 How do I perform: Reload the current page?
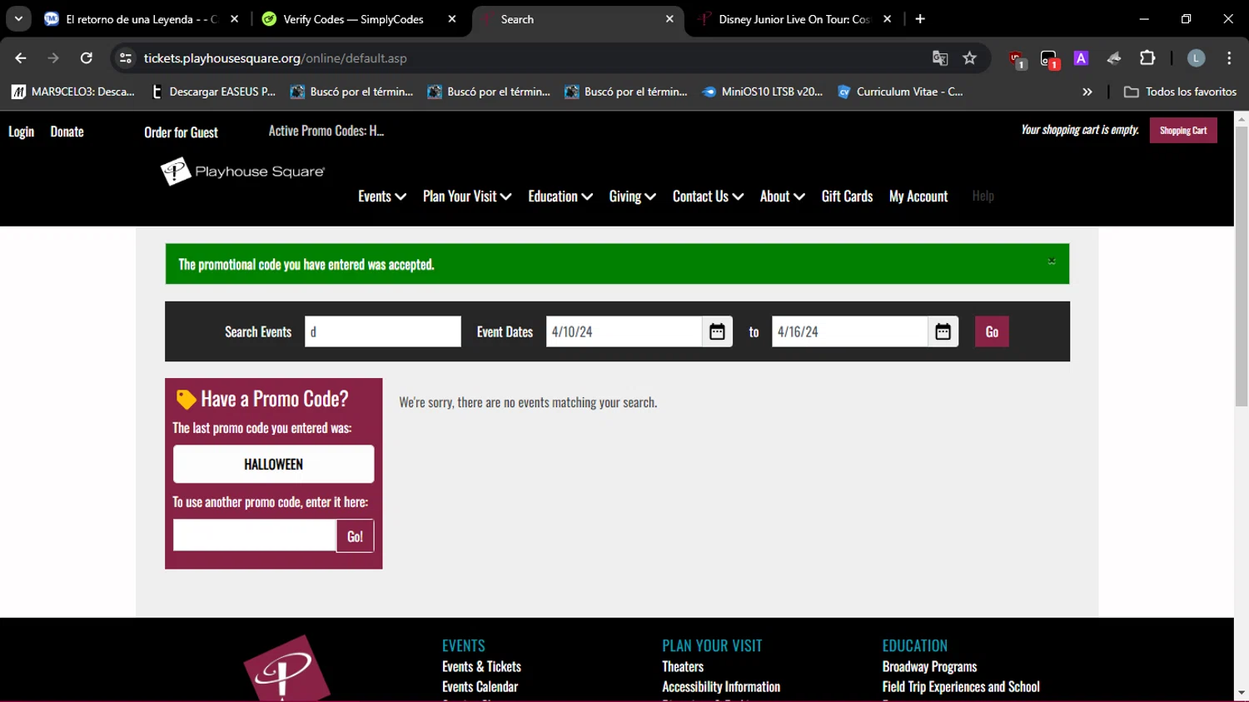tap(86, 58)
